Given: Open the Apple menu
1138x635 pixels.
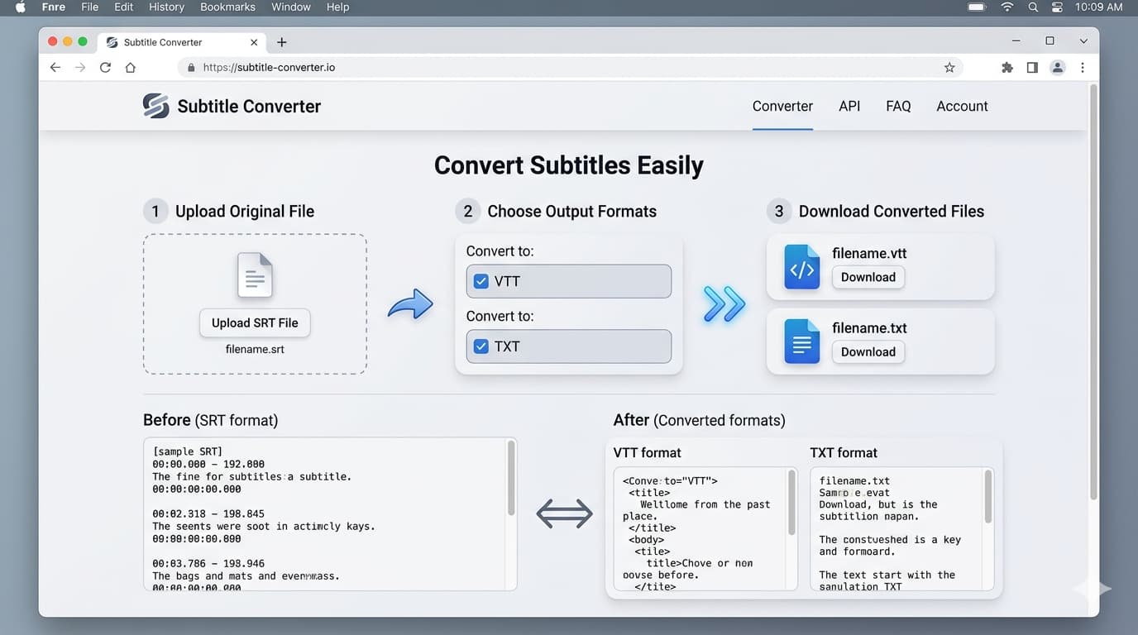Looking at the screenshot, I should (x=21, y=7).
